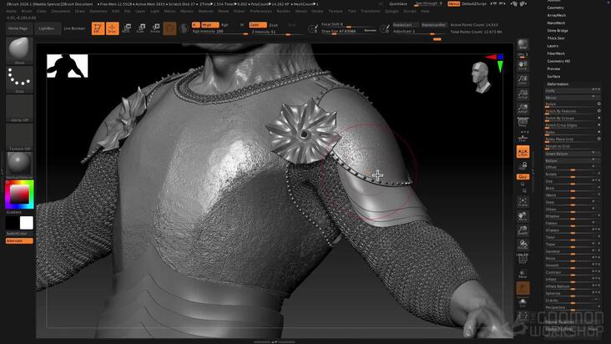This screenshot has height=344, width=611.
Task: Activate the Draw mode button
Action: coord(112,28)
